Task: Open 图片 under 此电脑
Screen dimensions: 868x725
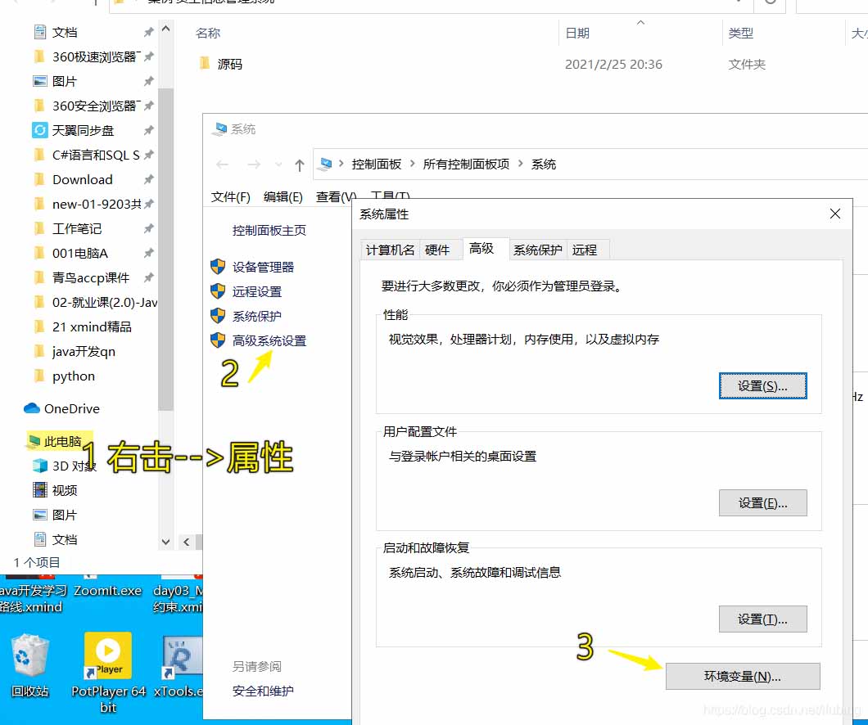Action: tap(56, 515)
